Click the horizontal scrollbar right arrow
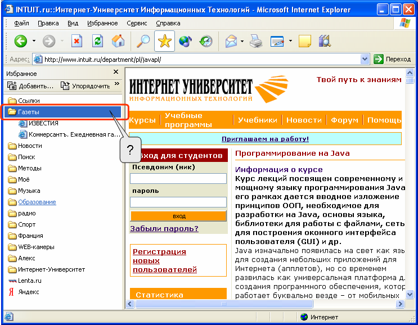Image resolution: width=418 pixels, height=325 pixels. pos(400,304)
